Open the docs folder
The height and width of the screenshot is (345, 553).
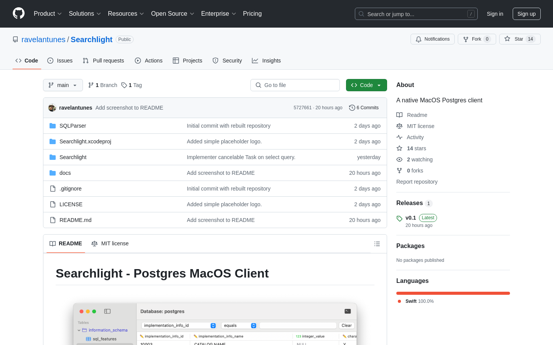point(65,173)
